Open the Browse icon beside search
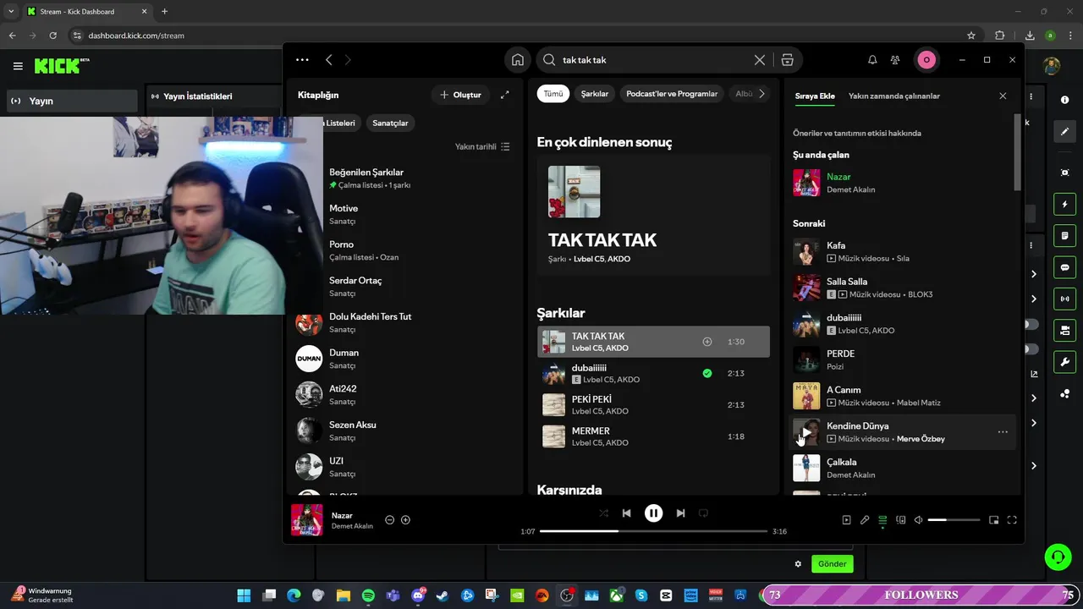1083x609 pixels. [x=787, y=60]
